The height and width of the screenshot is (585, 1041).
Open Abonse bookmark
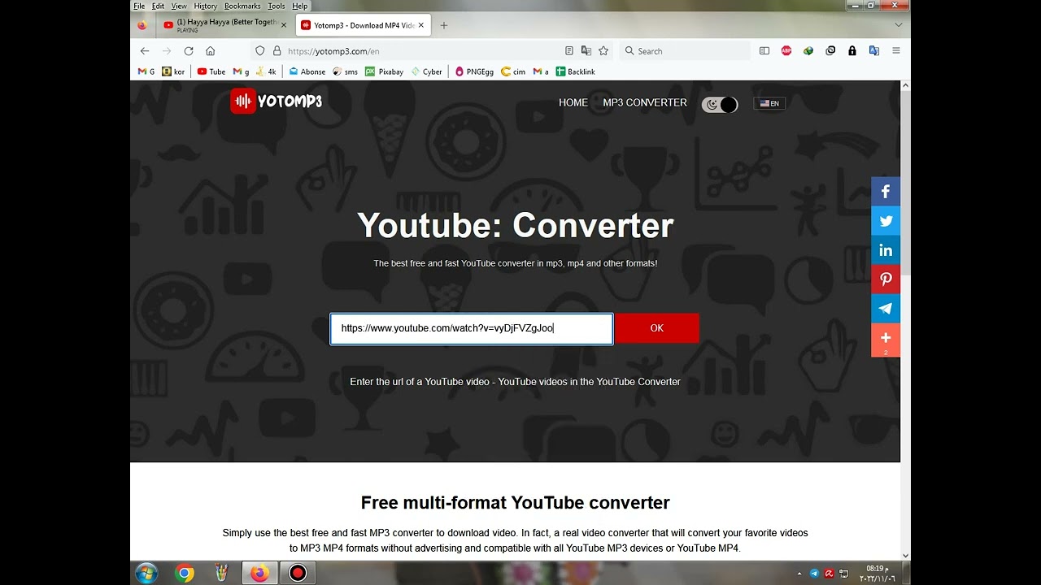point(307,71)
